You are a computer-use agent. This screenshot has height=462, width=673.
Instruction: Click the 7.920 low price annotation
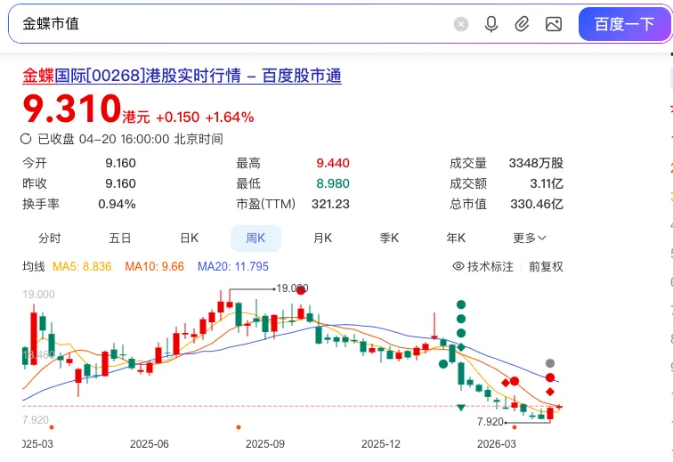pyautogui.click(x=491, y=422)
